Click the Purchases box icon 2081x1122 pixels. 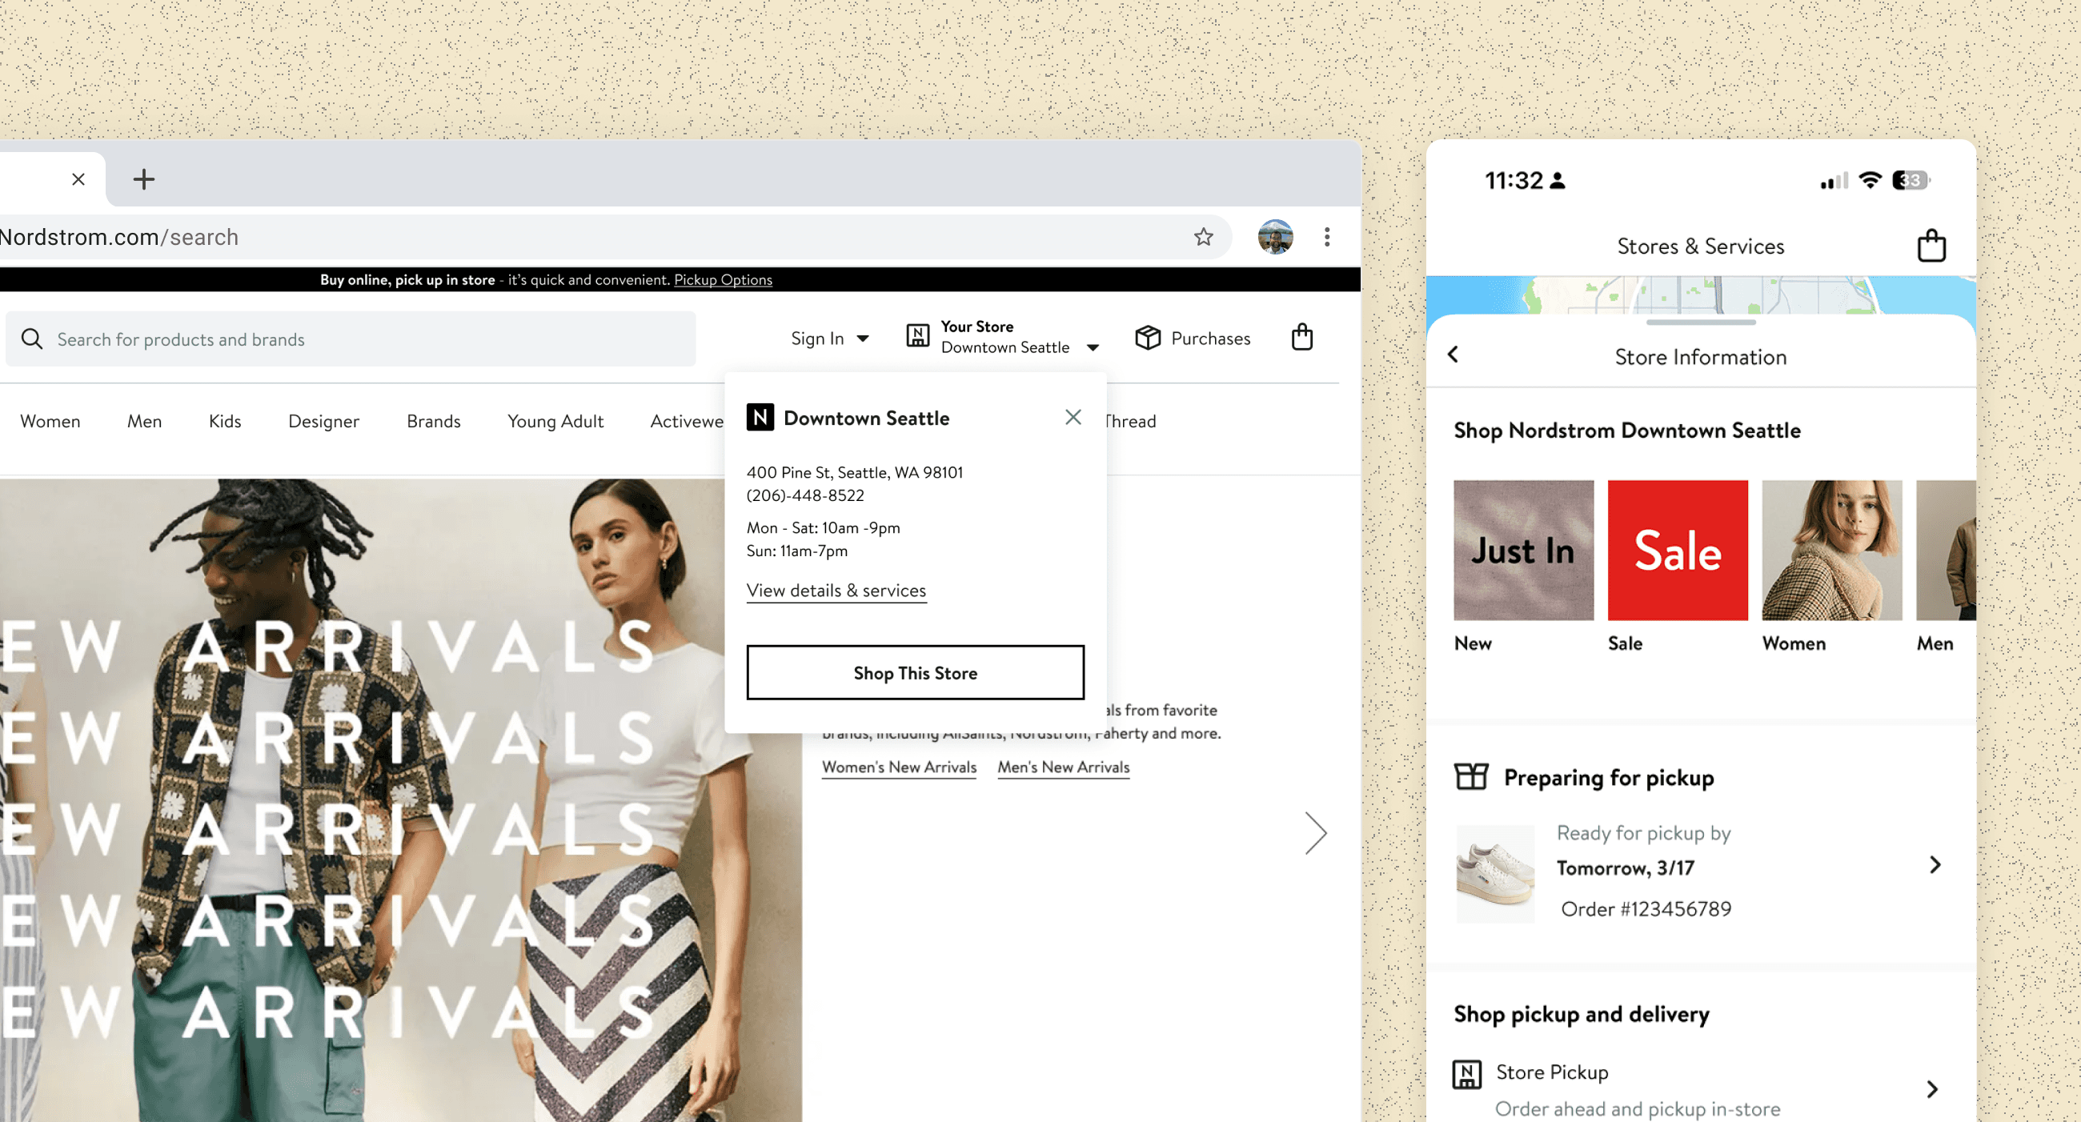(x=1147, y=338)
